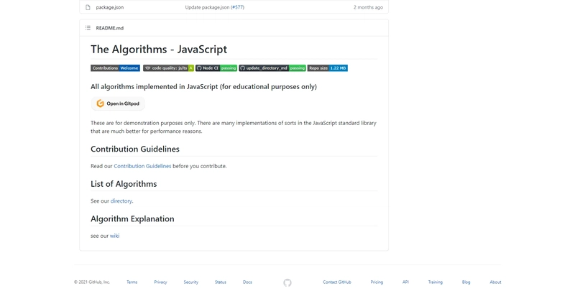Click the 'All algorithms implemented in JavaScript' subheading
This screenshot has height=304, width=575.
203,87
